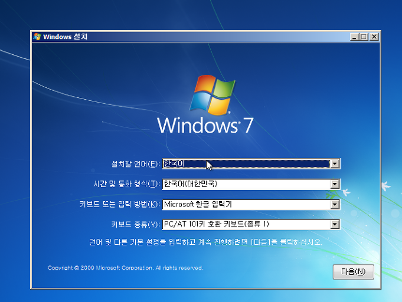Expand the keyboard type (키보드 종류) dropdown arrow

pos(335,224)
